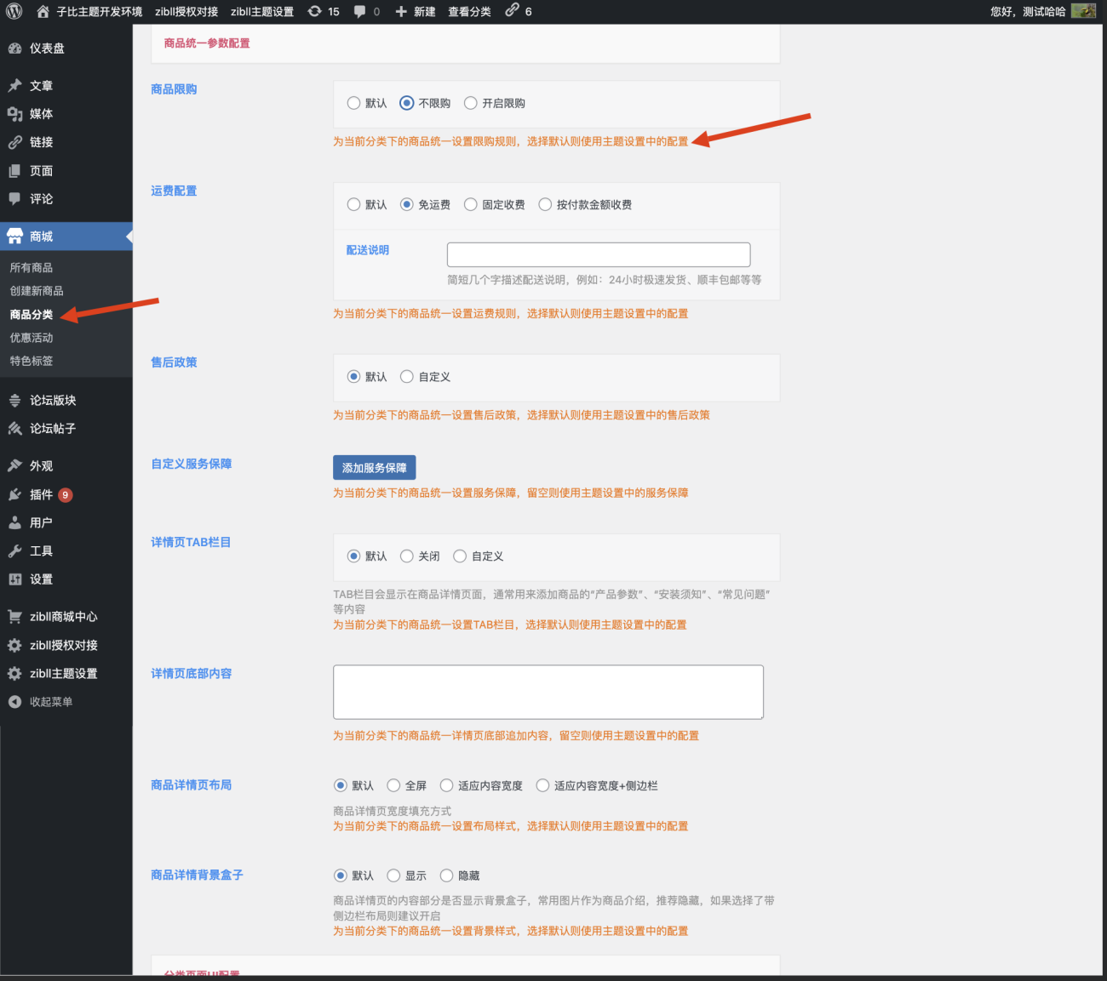Click the 您好，测试哈哈 account greeting
Viewport: 1107px width, 981px height.
tap(1028, 12)
